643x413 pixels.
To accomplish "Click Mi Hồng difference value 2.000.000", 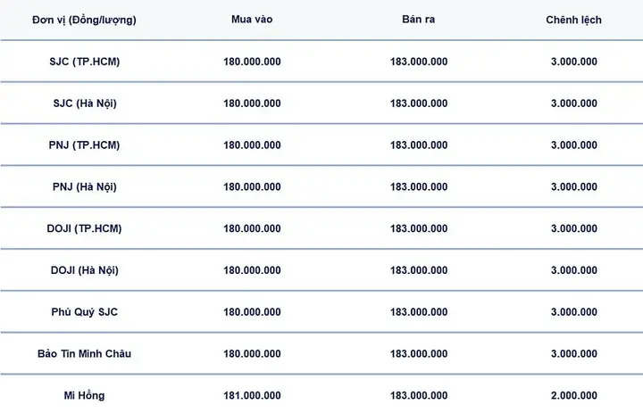I will click(574, 395).
